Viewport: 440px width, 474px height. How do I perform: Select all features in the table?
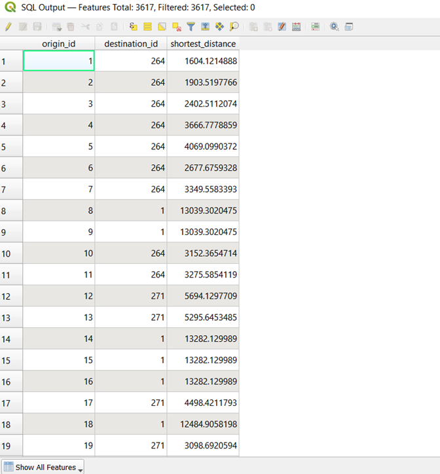pyautogui.click(x=147, y=27)
